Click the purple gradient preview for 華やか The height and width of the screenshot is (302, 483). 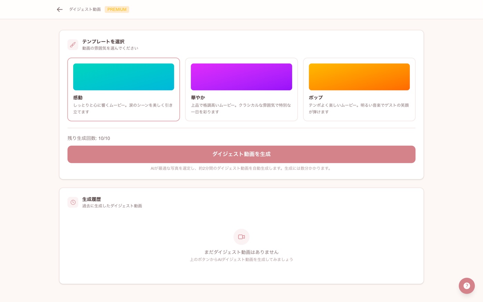pyautogui.click(x=241, y=77)
